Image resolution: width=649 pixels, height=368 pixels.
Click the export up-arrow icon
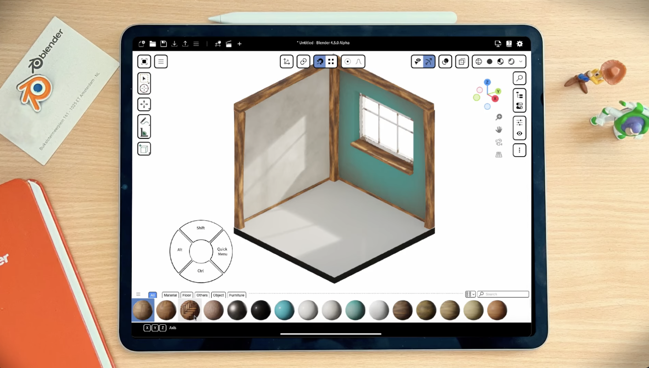185,44
